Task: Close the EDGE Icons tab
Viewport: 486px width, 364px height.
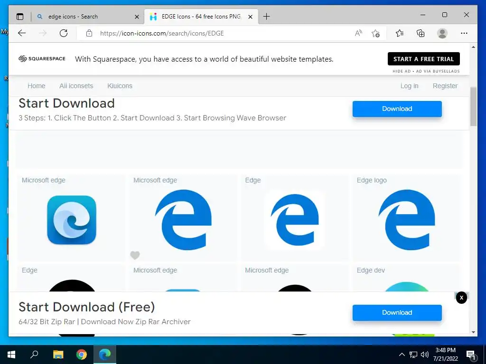Action: 251,17
